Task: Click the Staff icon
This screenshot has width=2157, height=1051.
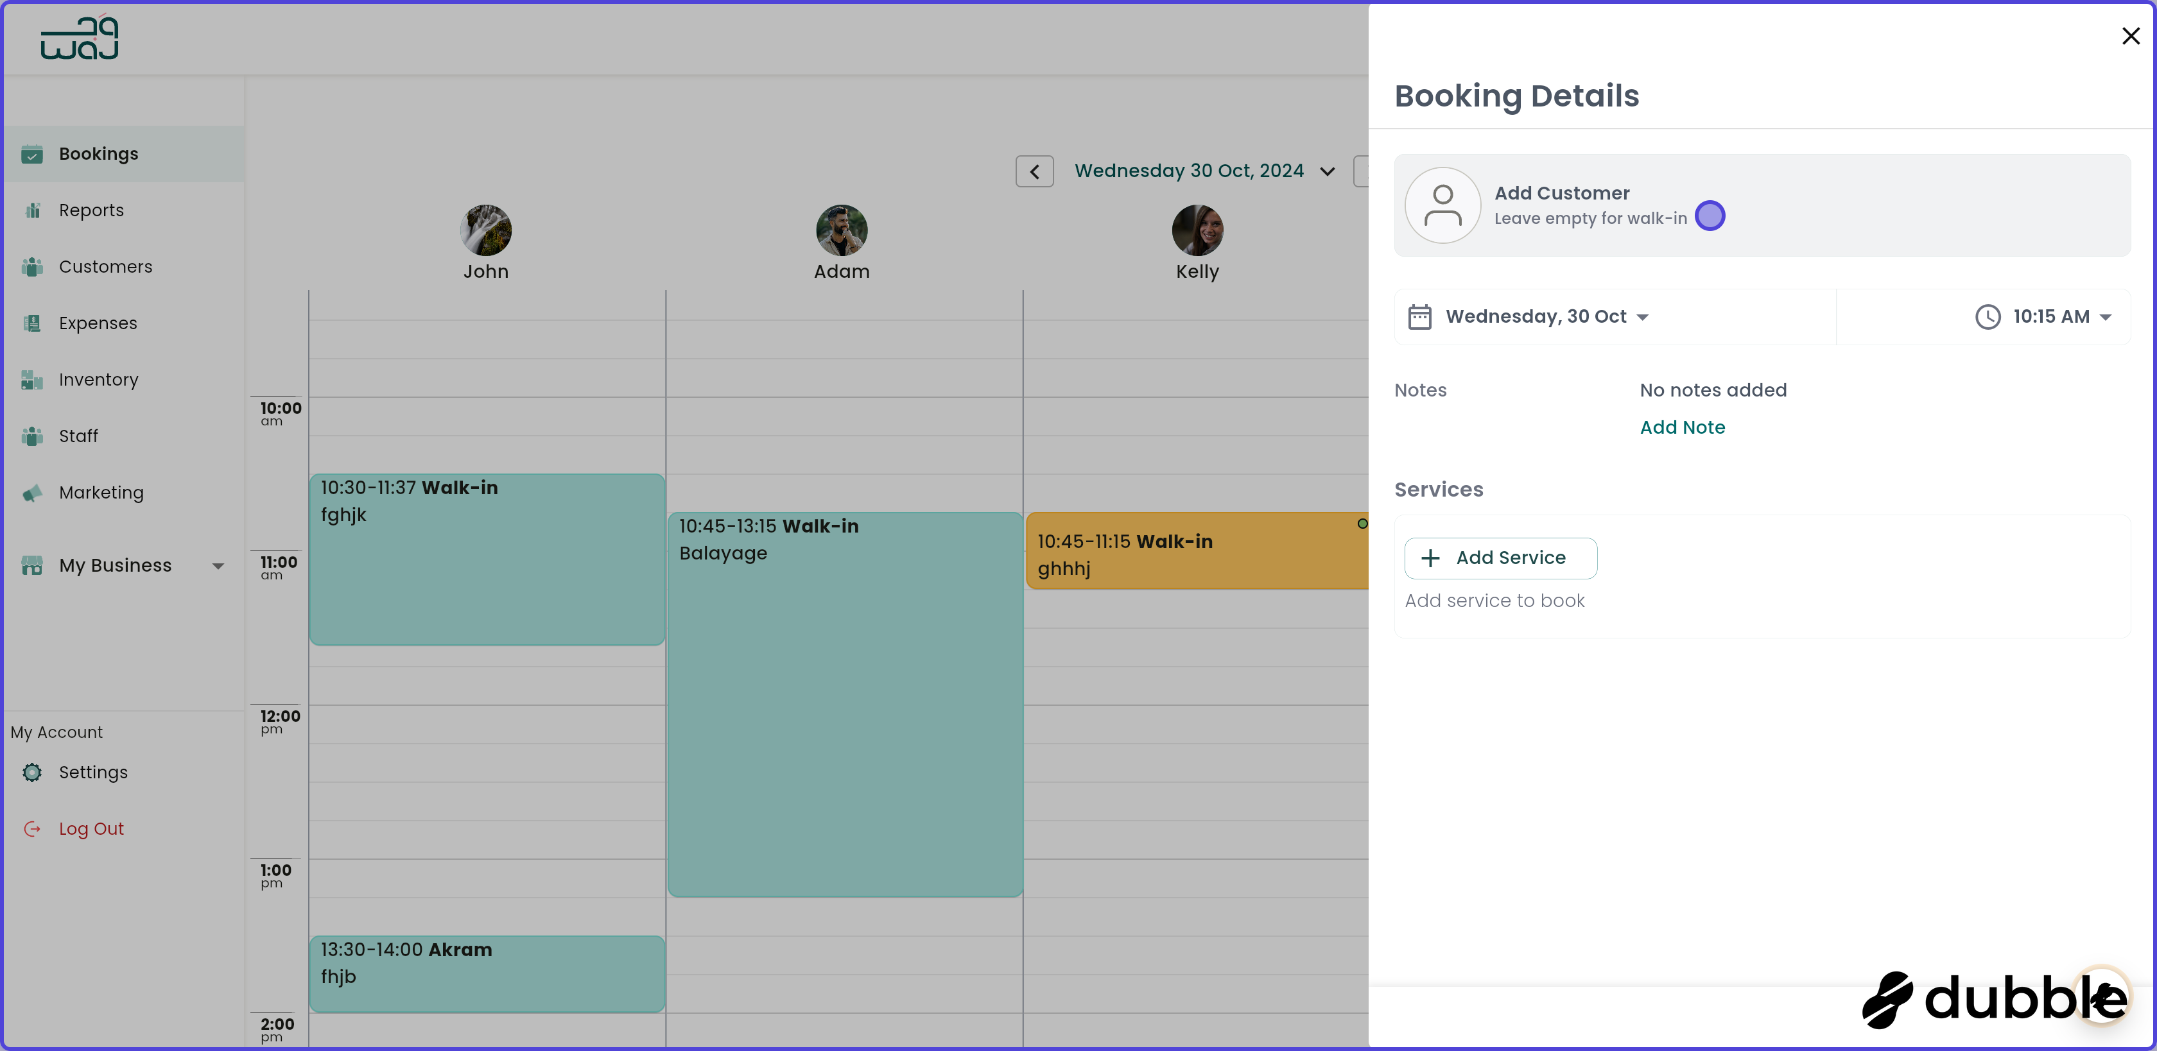Action: tap(32, 436)
